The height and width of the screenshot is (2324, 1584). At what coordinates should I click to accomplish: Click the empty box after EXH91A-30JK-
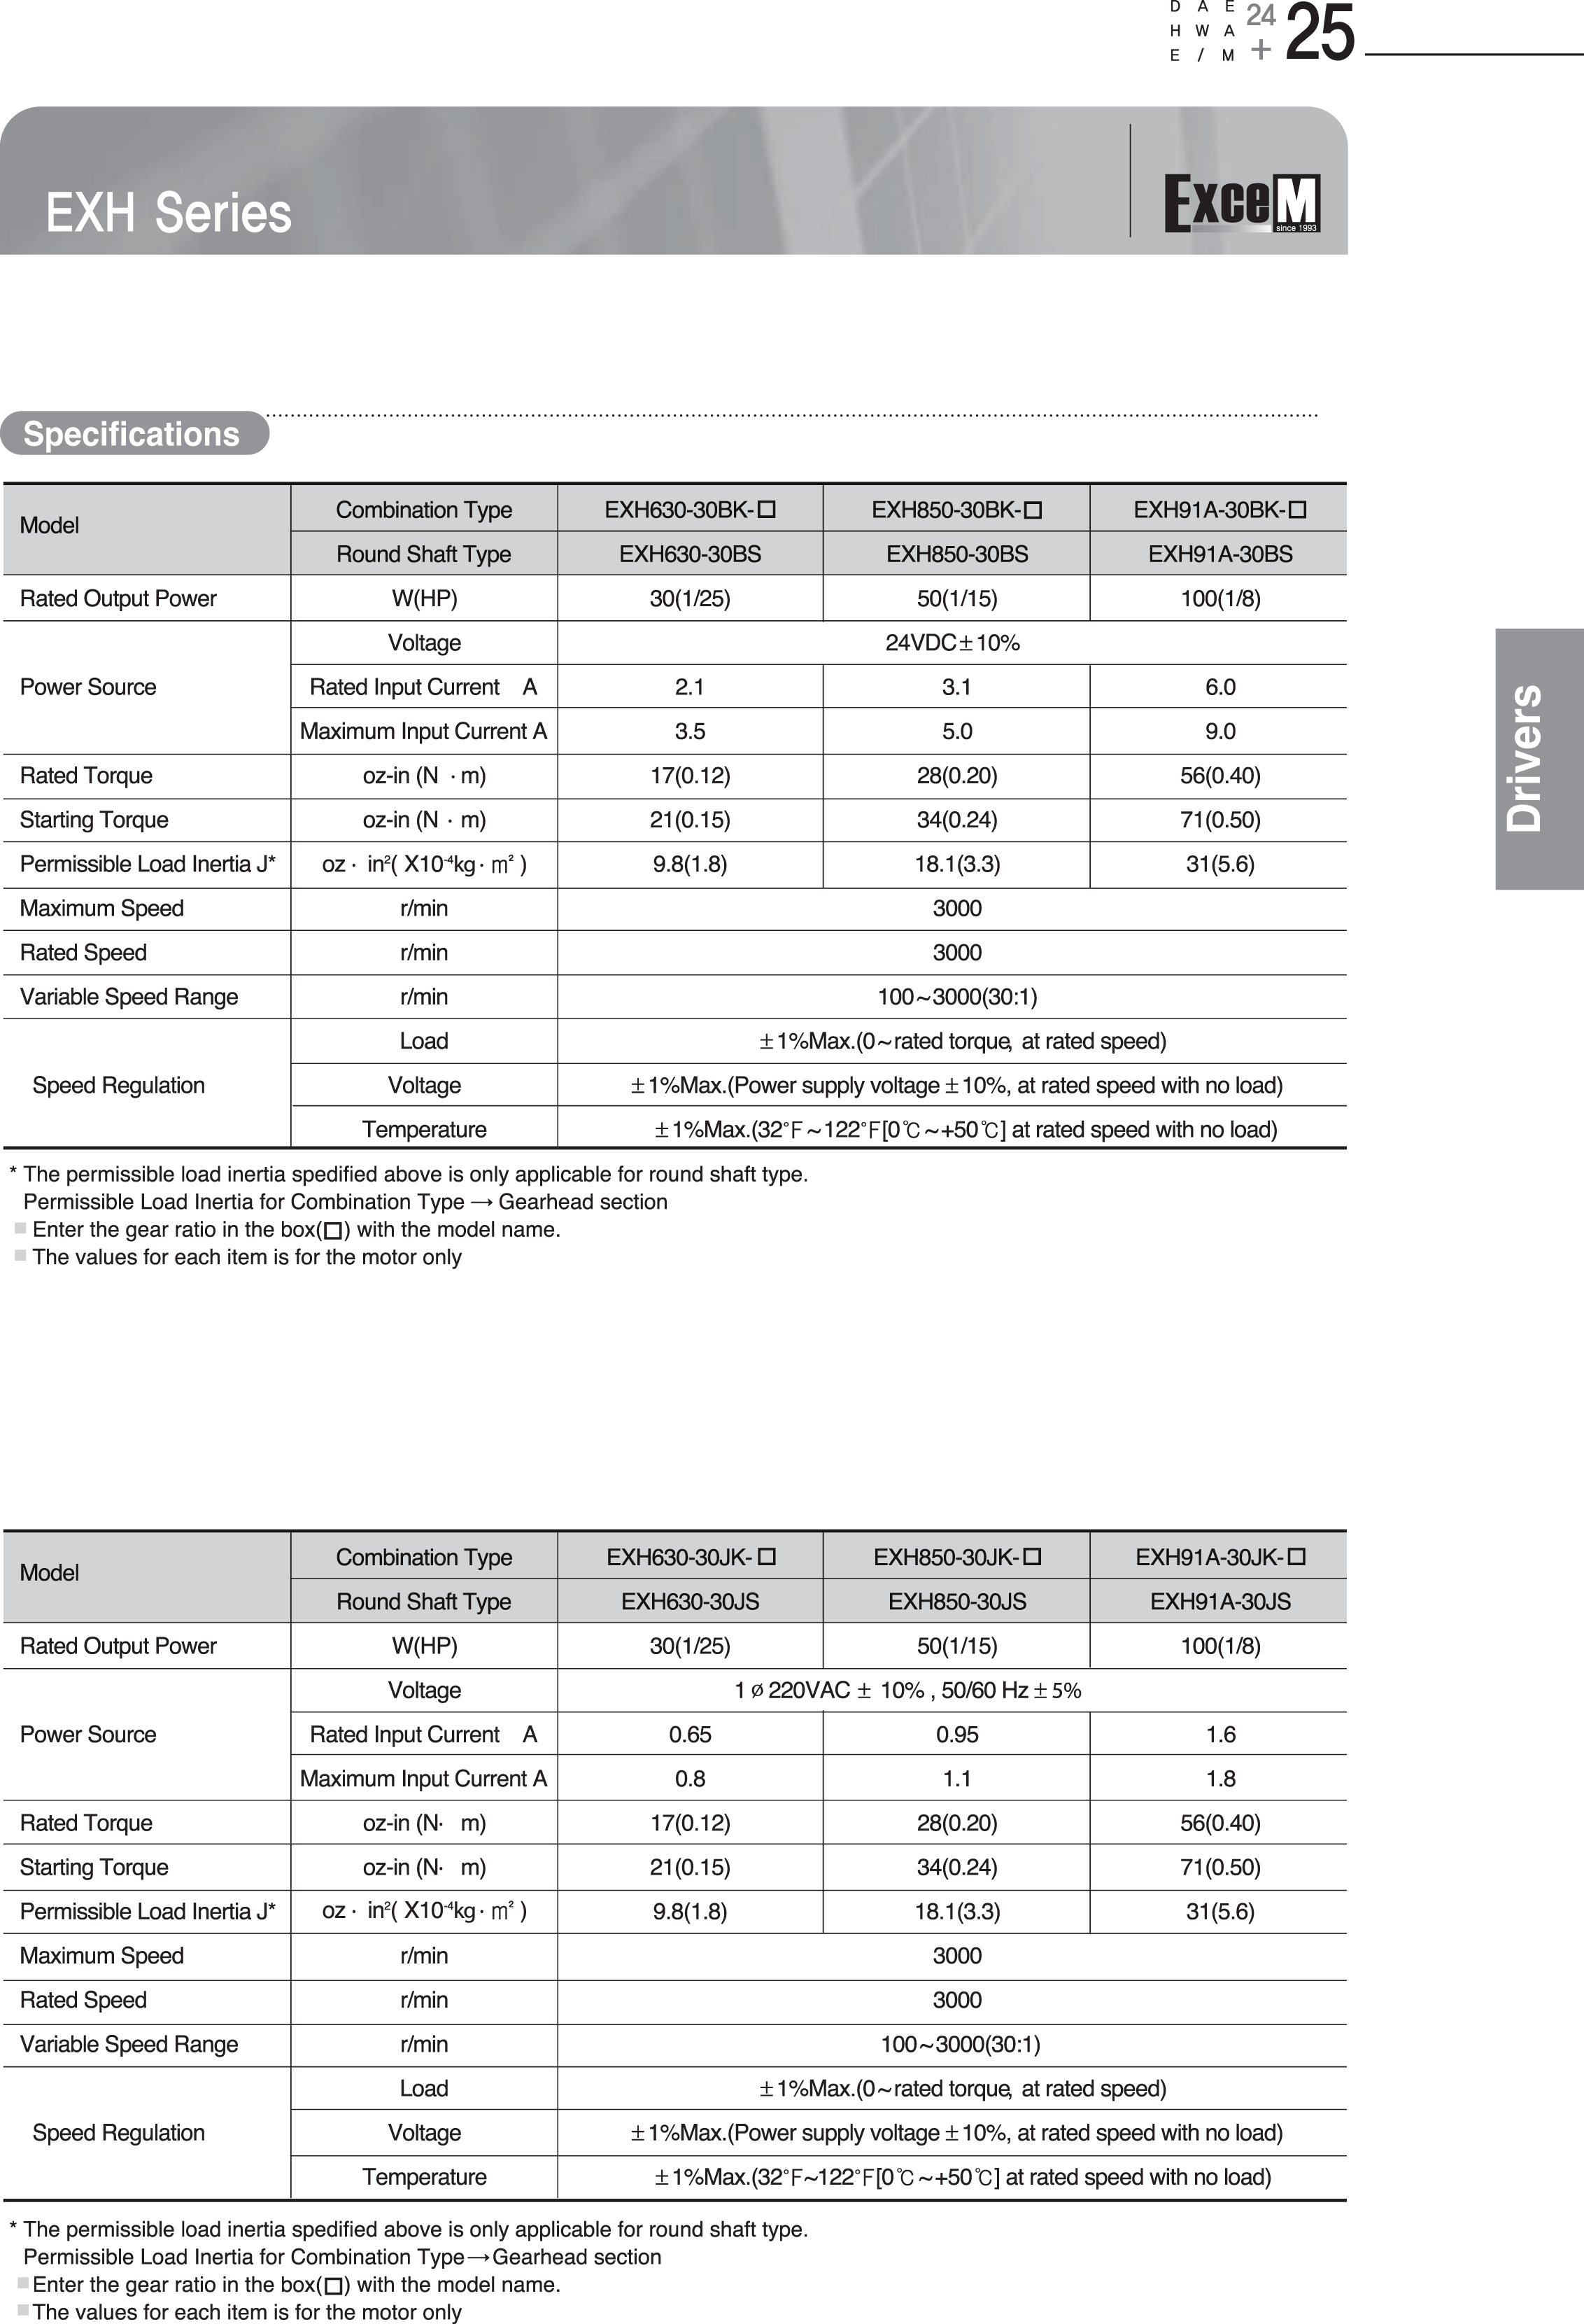pyautogui.click(x=1297, y=1556)
